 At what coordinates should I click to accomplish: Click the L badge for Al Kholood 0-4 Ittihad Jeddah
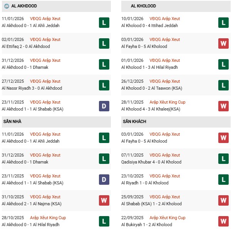point(223,22)
